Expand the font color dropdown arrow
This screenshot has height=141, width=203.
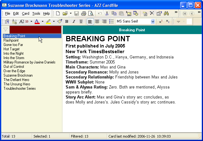tap(42, 22)
